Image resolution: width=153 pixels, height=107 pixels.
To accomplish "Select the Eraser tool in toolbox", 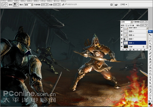I will 150,65.
